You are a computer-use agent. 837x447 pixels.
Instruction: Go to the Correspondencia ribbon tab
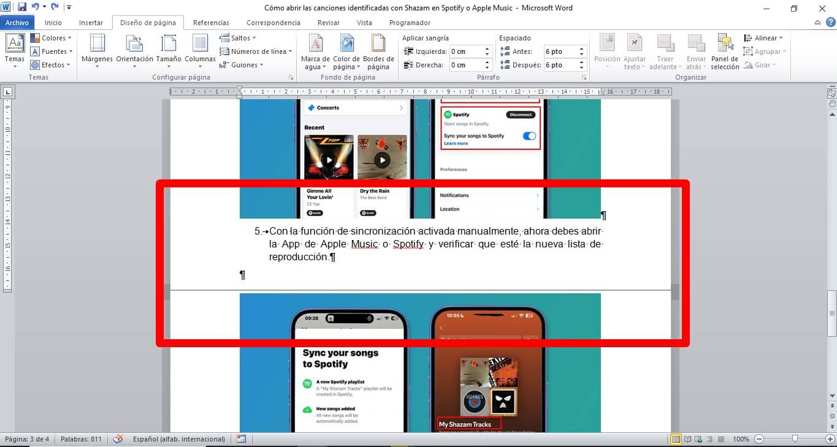pyautogui.click(x=273, y=23)
